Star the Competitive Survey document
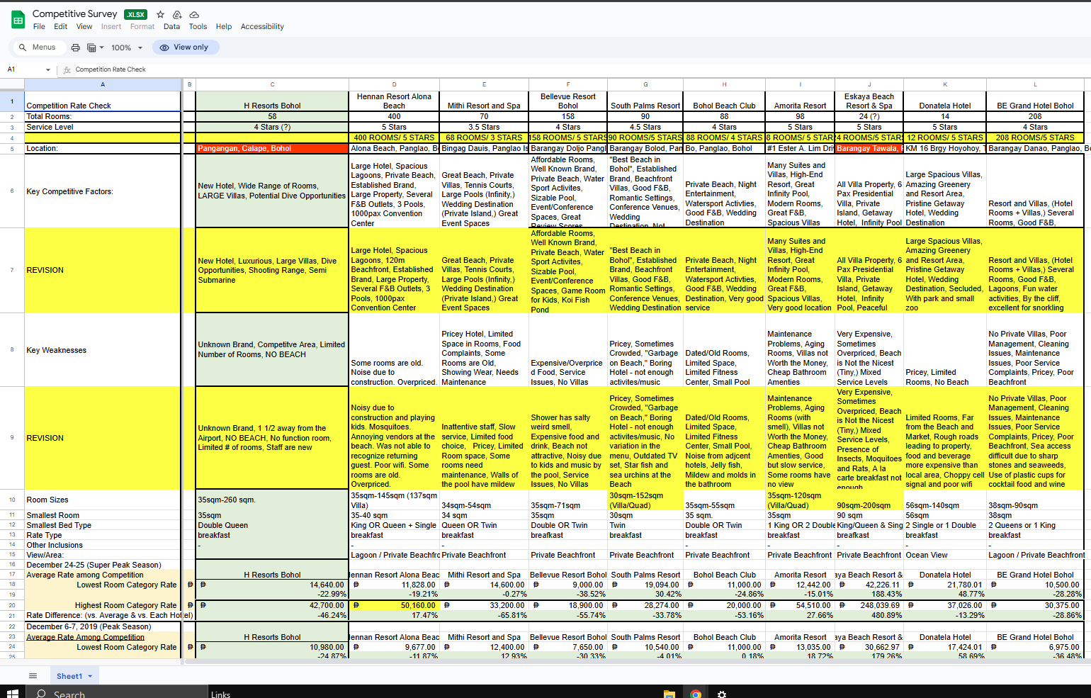Screen dimensions: 1091x698 pos(160,14)
